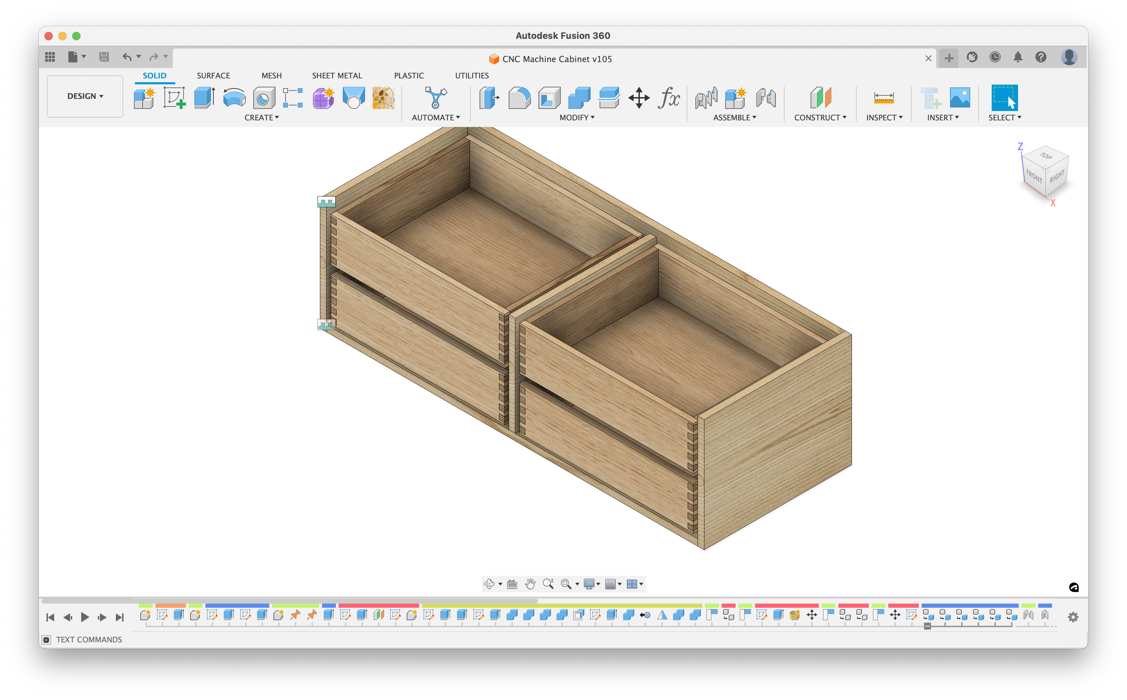Expand the CONSTRUCT dropdown menu

pyautogui.click(x=820, y=118)
